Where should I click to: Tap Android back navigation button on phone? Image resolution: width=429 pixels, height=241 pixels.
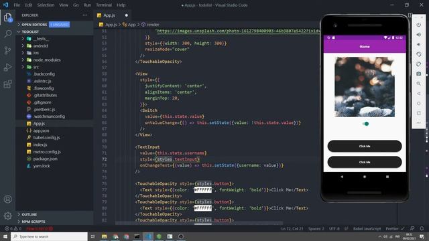pyautogui.click(x=342, y=177)
